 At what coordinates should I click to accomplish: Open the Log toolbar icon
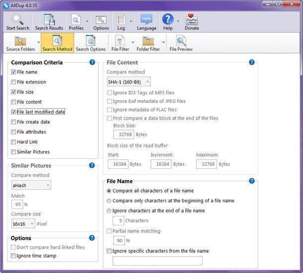(x=121, y=19)
